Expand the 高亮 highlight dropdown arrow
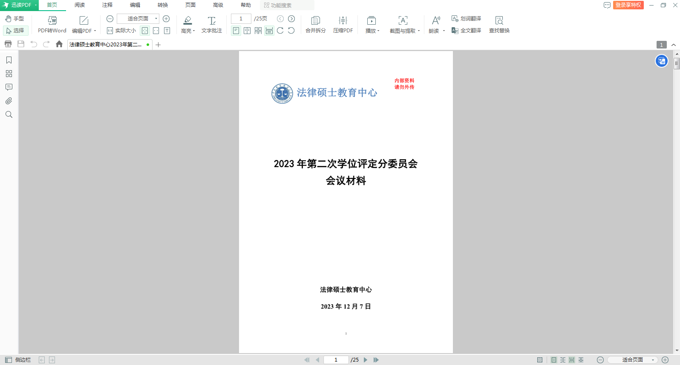Screen dimensions: 680x365 click(194, 31)
